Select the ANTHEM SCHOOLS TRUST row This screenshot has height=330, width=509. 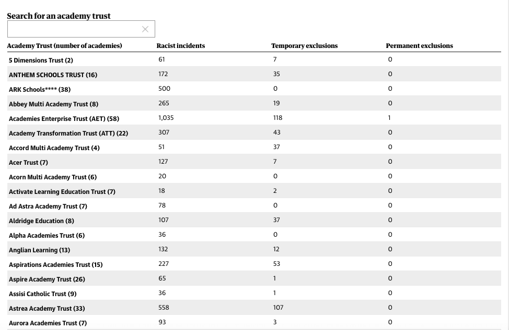[x=254, y=74]
